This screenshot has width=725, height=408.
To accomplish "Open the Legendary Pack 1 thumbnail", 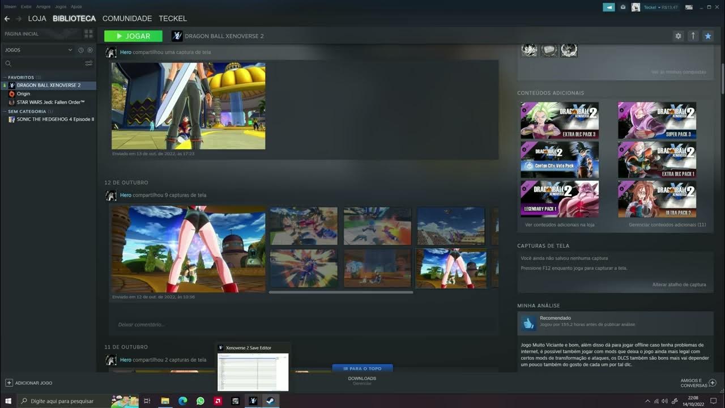I will click(560, 199).
